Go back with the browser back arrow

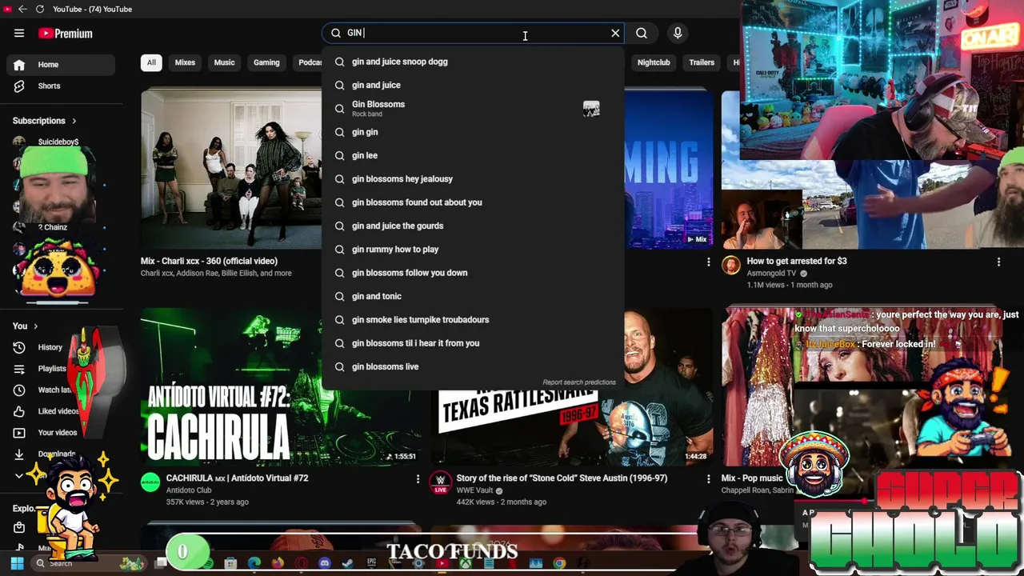click(22, 9)
